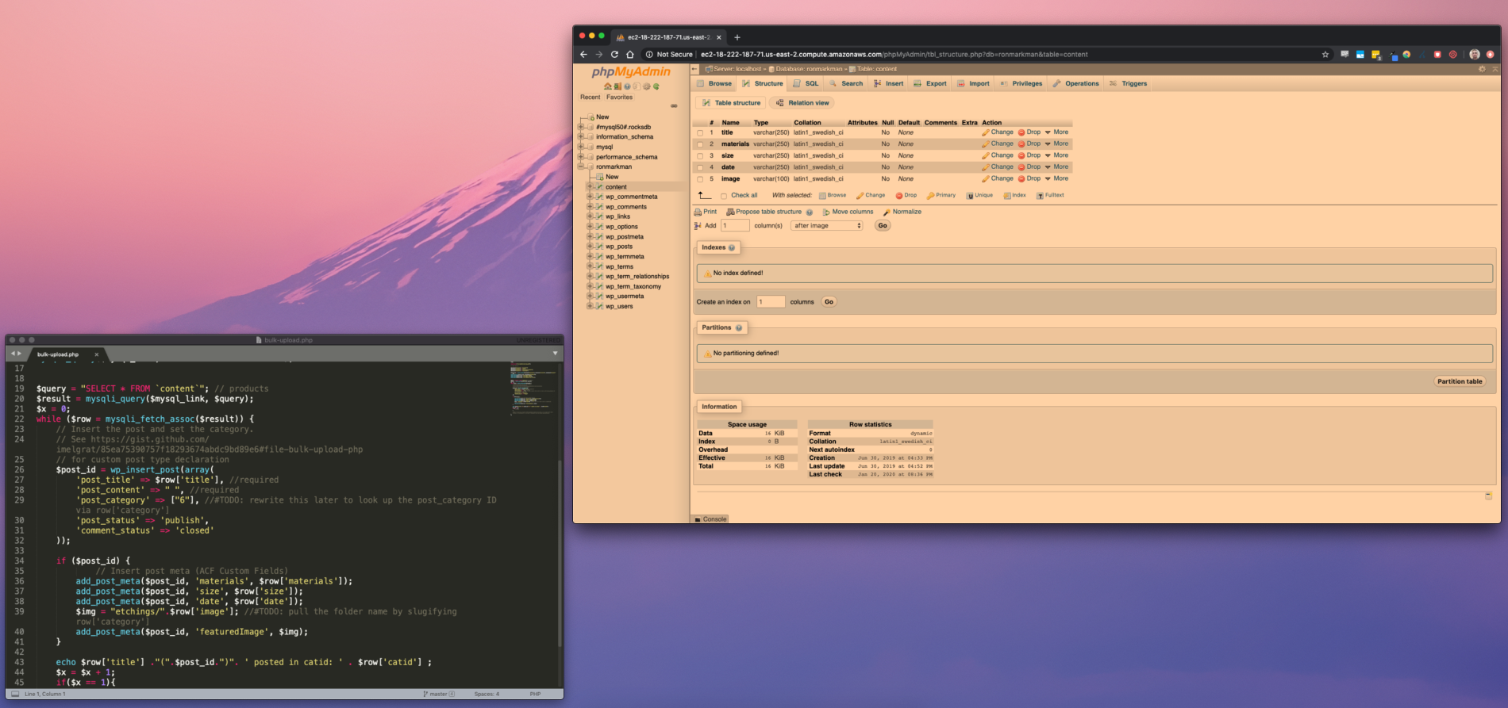1508x708 pixels.
Task: Open phpMyAdmin home icon in sidebar
Action: click(x=607, y=86)
